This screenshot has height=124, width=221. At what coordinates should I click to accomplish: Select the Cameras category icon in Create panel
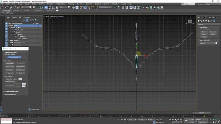pos(206,21)
